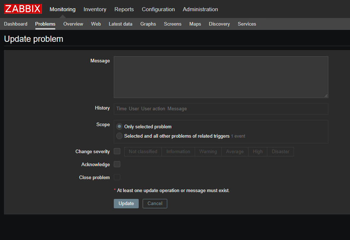Open the Discovery tab
Image resolution: width=350 pixels, height=240 pixels.
[x=219, y=24]
